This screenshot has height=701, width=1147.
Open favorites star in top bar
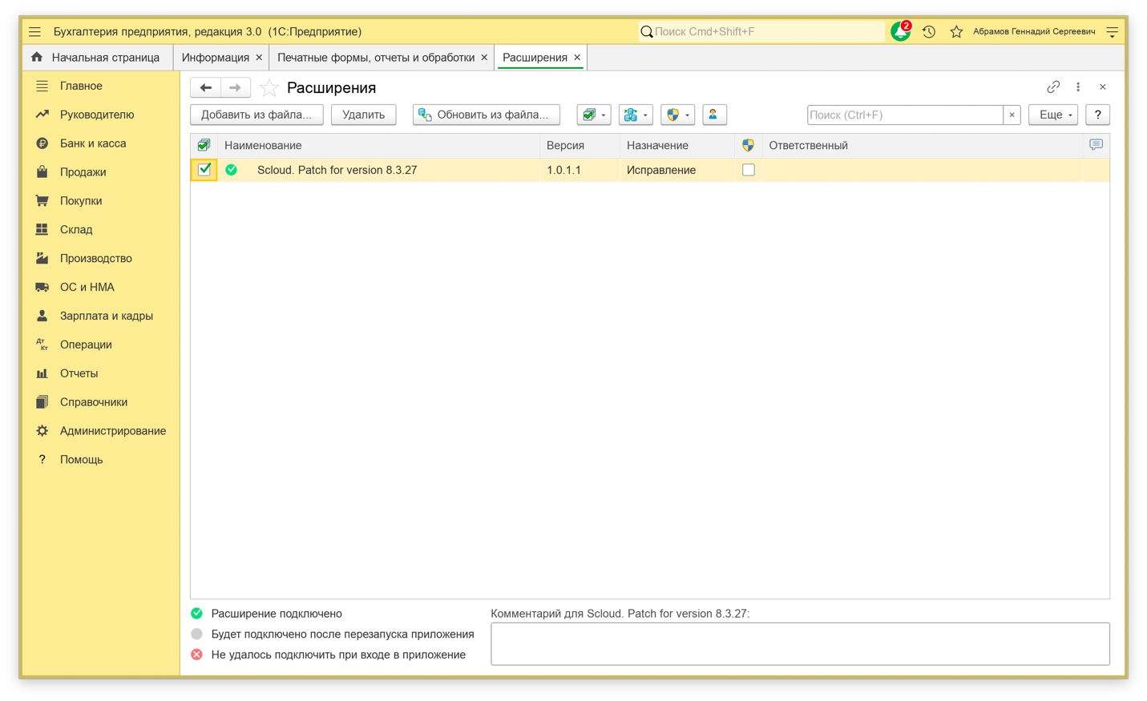tap(956, 32)
